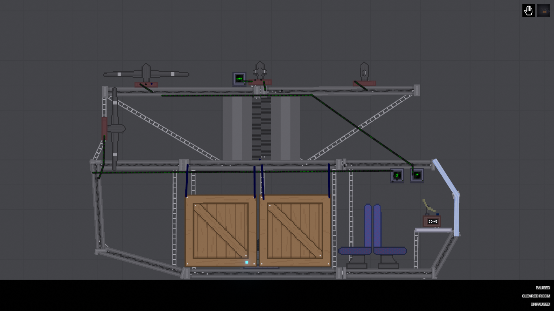Click the vertical tail rotor on the left side
This screenshot has height=311, width=554.
[115, 129]
